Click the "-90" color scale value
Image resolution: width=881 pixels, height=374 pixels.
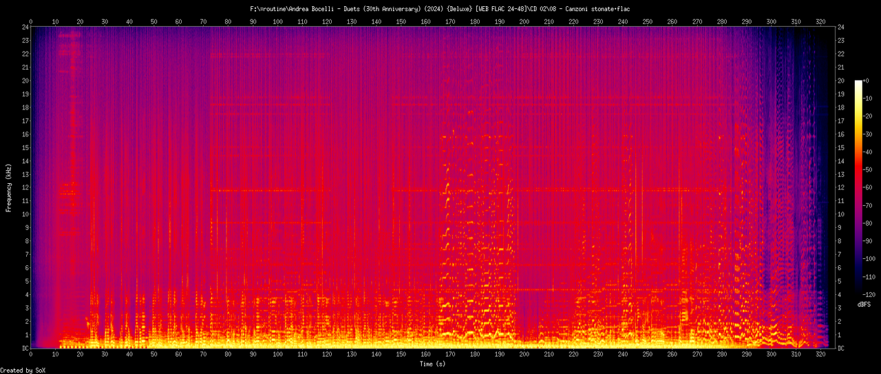click(x=868, y=242)
